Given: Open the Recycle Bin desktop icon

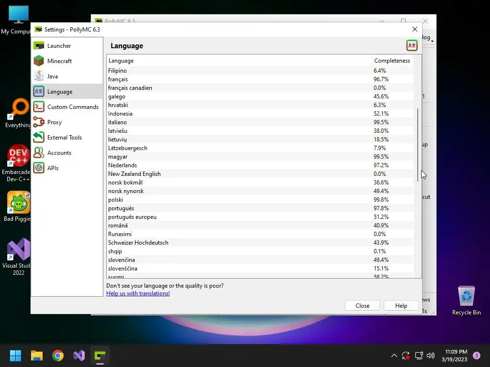Looking at the screenshot, I should pos(466,301).
